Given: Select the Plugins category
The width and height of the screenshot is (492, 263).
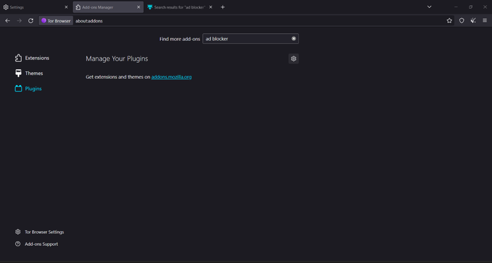Looking at the screenshot, I should (28, 89).
